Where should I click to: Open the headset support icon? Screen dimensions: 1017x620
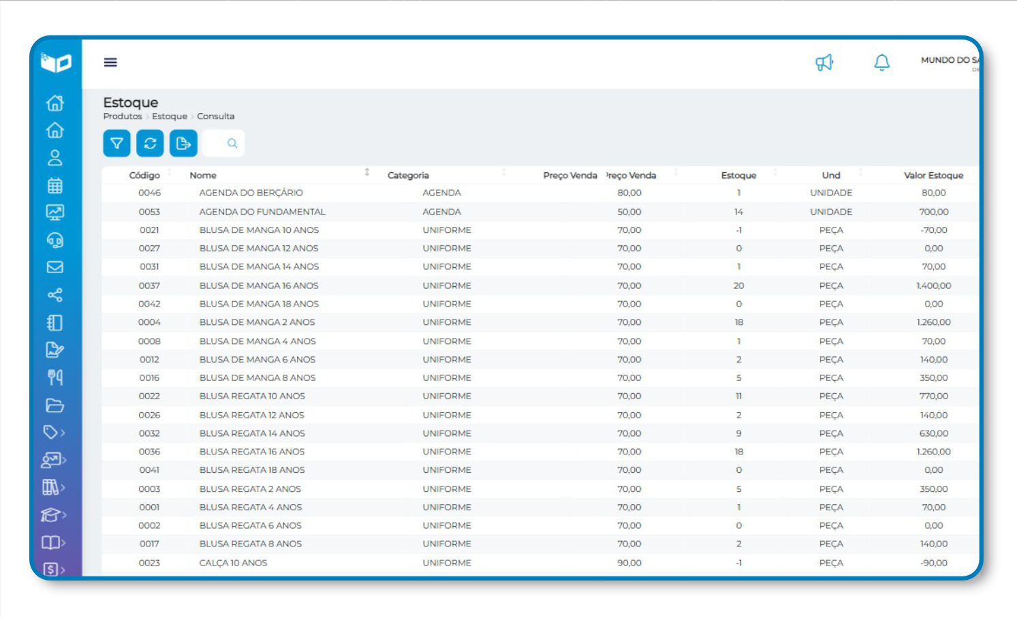tap(55, 241)
